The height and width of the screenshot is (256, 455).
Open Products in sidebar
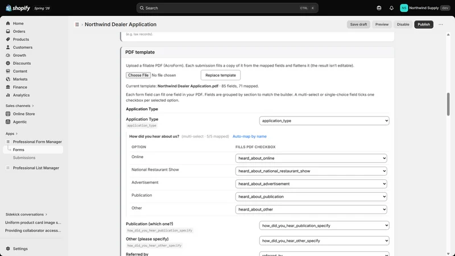pos(21,39)
